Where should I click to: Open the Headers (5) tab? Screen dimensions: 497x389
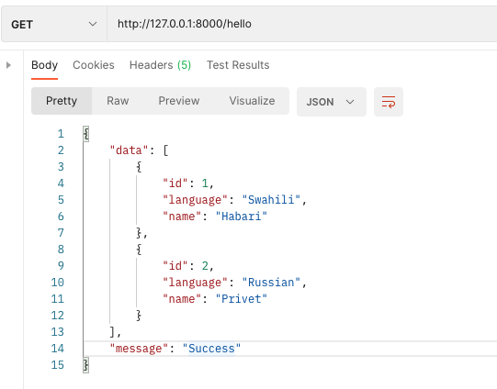[x=160, y=65]
